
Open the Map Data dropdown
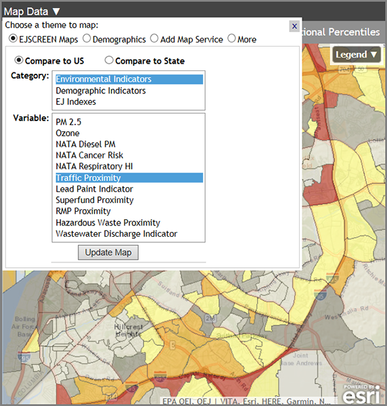pyautogui.click(x=32, y=12)
